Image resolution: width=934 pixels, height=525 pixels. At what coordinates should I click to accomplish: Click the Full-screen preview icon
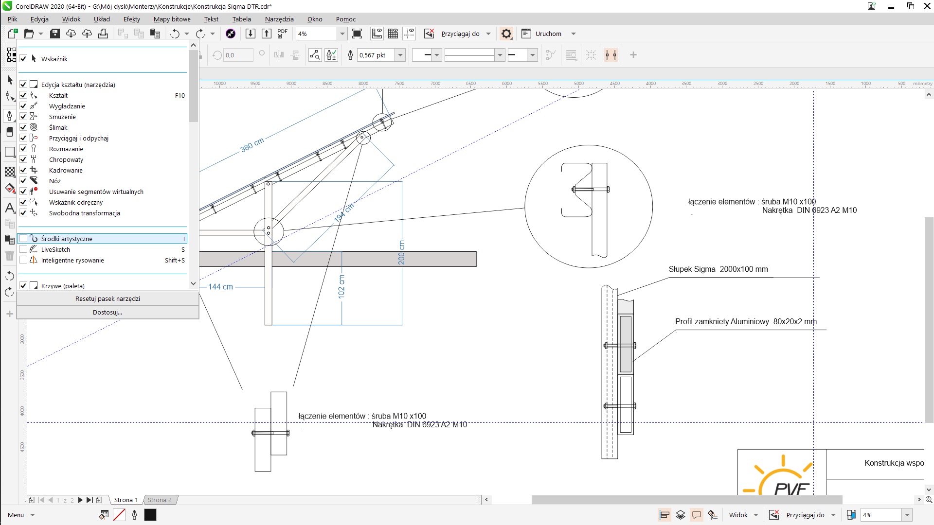point(357,34)
